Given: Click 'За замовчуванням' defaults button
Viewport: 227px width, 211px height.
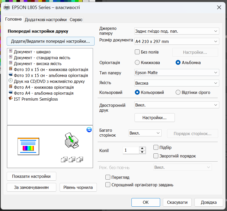Looking at the screenshot, I should point(32,187).
